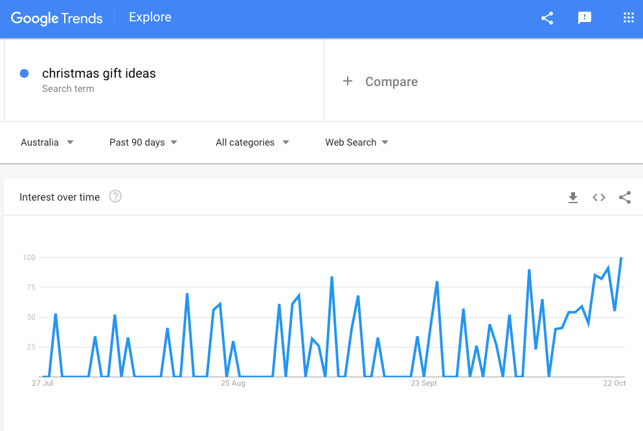Expand the Australia region dropdown
Viewport: 643px width, 431px height.
pos(47,142)
